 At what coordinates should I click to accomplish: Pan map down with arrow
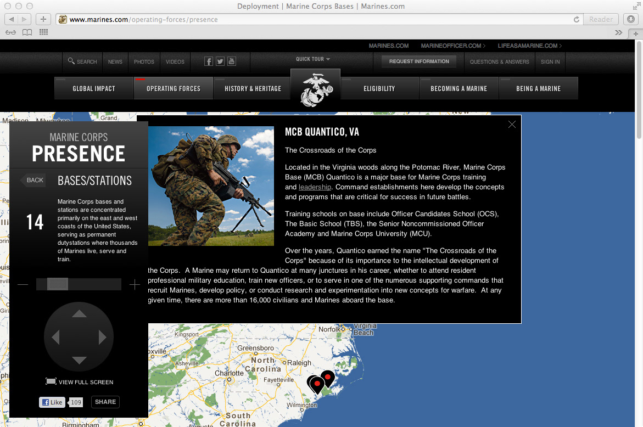[79, 360]
